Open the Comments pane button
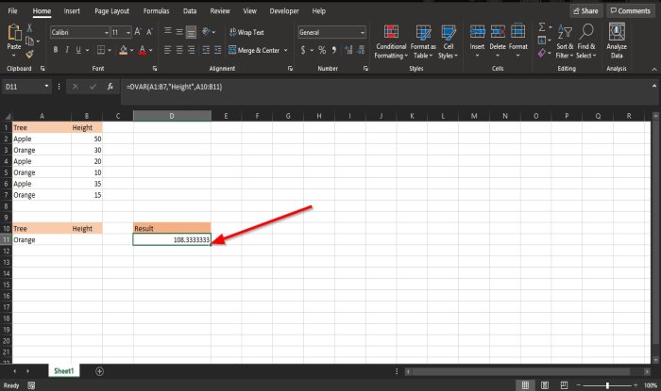661x391 pixels. click(630, 11)
